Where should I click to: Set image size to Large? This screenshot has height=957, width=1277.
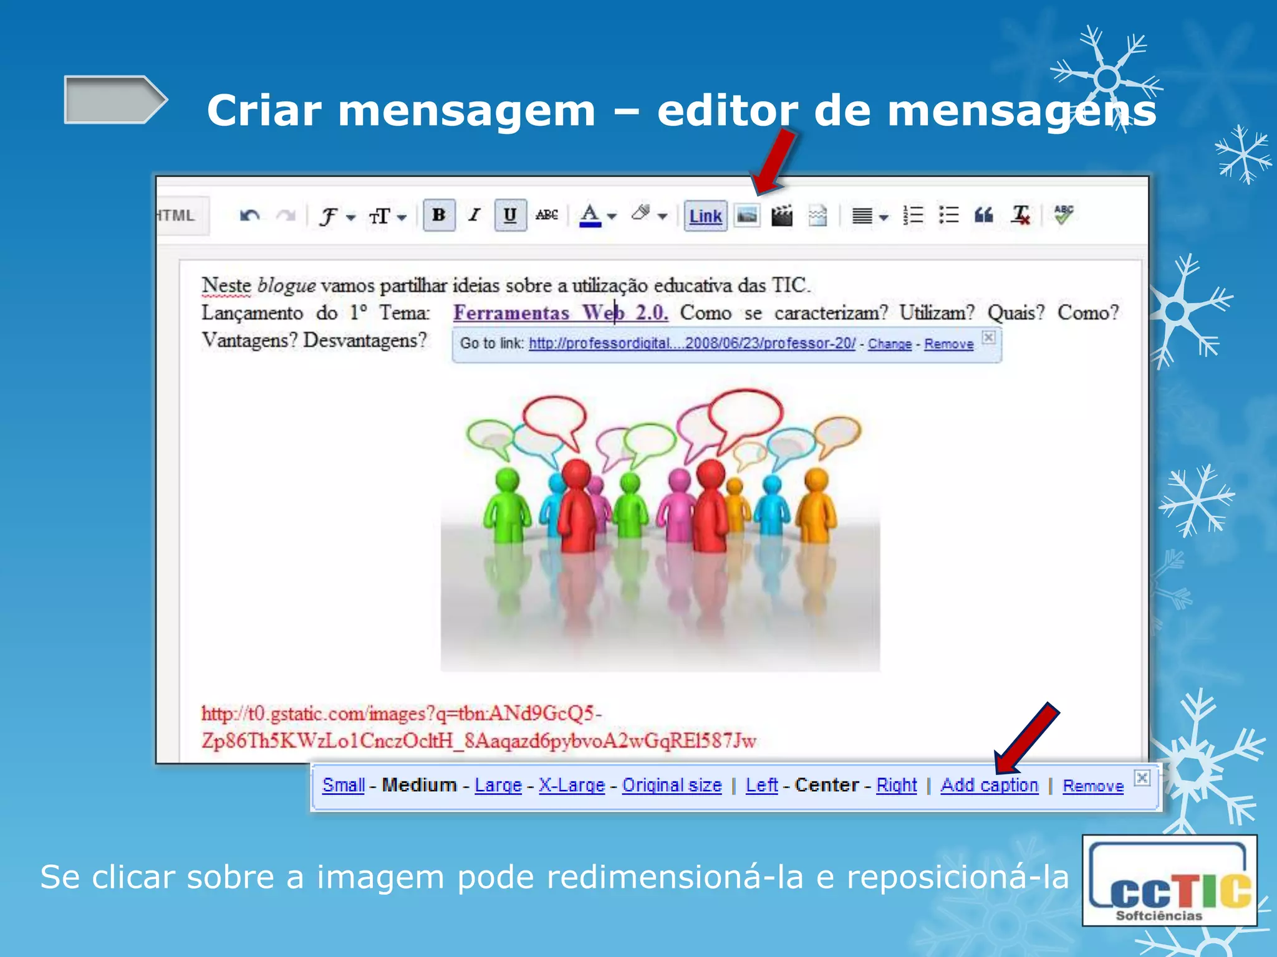coord(498,785)
